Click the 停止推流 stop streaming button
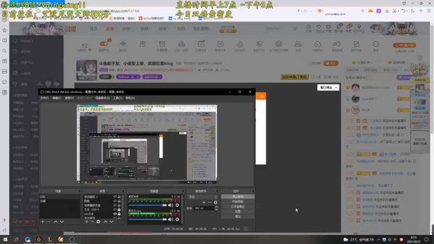The width and height of the screenshot is (434, 244). (238, 197)
